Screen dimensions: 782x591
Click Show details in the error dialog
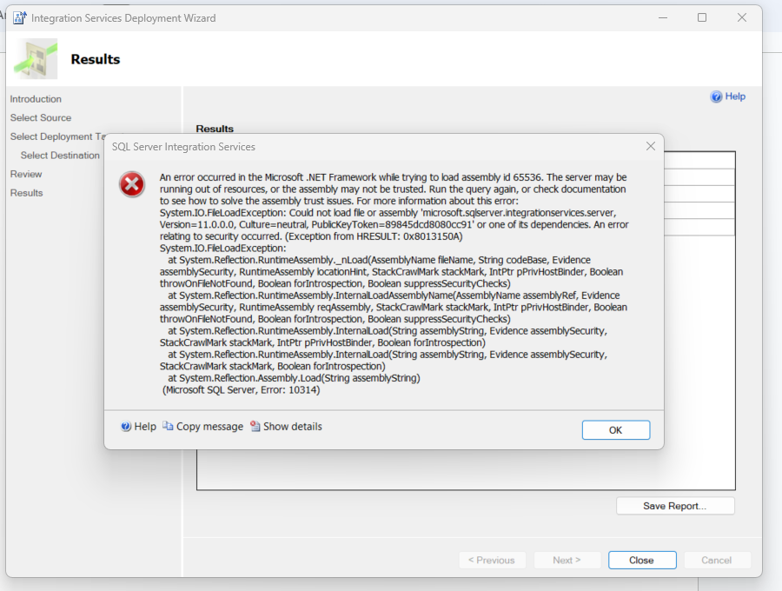286,427
